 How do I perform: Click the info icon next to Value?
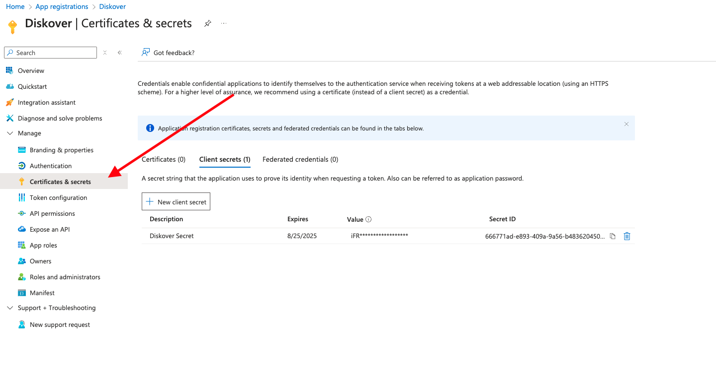coord(368,219)
